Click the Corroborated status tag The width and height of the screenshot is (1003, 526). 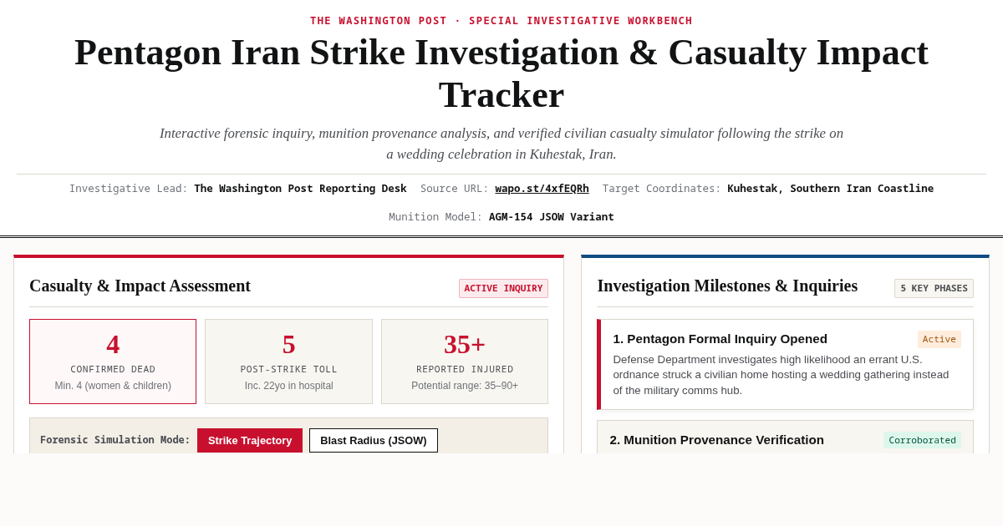coord(922,440)
